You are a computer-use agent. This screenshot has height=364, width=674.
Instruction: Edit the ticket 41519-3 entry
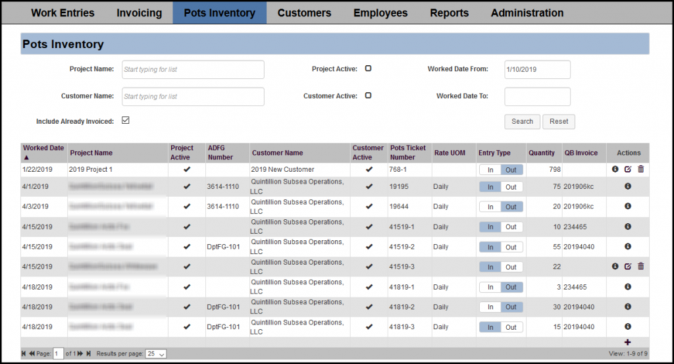[x=628, y=267]
